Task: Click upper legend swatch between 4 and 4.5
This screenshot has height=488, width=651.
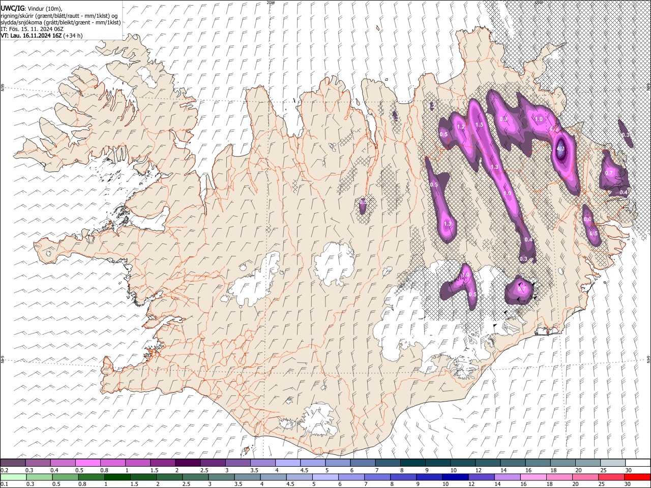Action: 287,463
